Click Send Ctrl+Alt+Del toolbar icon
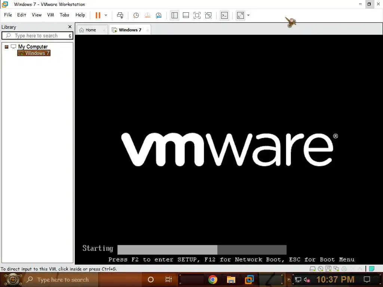The image size is (383, 287). tap(120, 15)
